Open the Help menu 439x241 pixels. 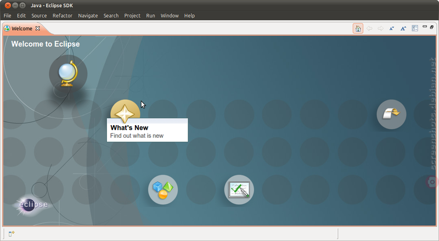coord(189,16)
